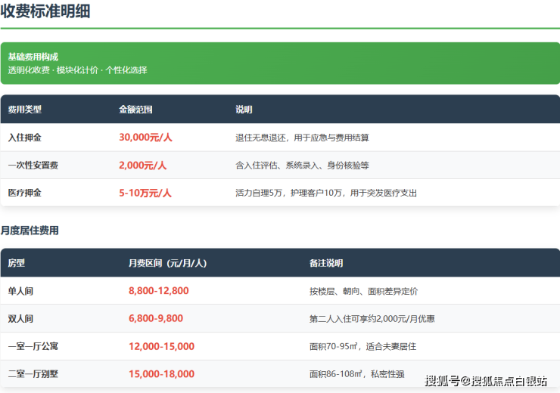Click the 费用类型 column header
This screenshot has height=393, width=560.
25,110
